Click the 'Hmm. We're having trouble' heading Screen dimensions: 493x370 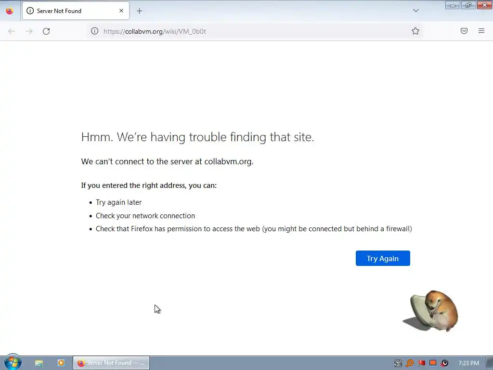197,137
